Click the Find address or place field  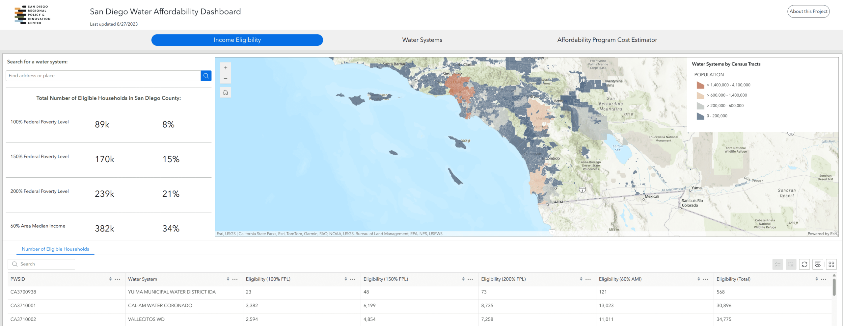(x=103, y=76)
